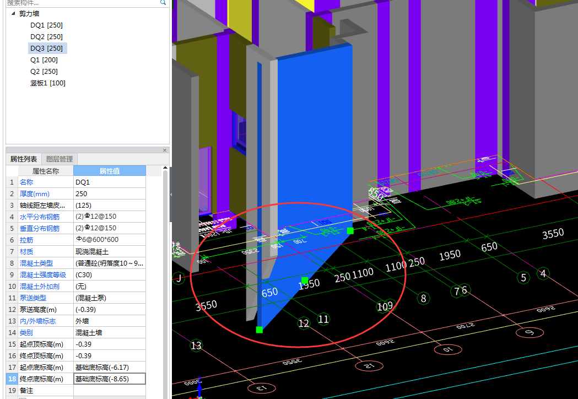
Task: Edit 起点顶标高 value in row 15
Action: pos(110,344)
